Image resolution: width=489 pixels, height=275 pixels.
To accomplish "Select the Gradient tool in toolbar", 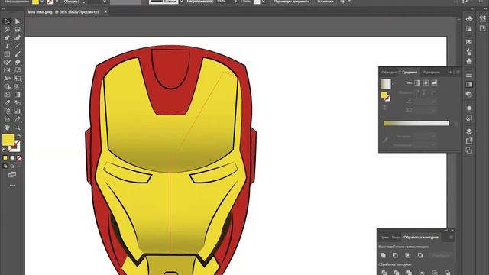I will coord(18,95).
